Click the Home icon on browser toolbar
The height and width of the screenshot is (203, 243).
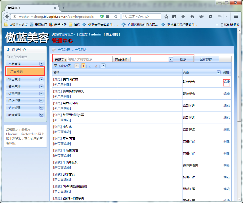192,16
